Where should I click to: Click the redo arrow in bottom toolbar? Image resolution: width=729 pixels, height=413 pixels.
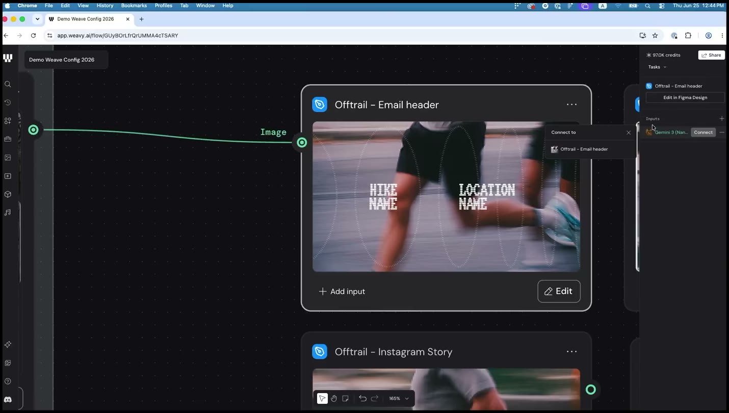(x=375, y=398)
